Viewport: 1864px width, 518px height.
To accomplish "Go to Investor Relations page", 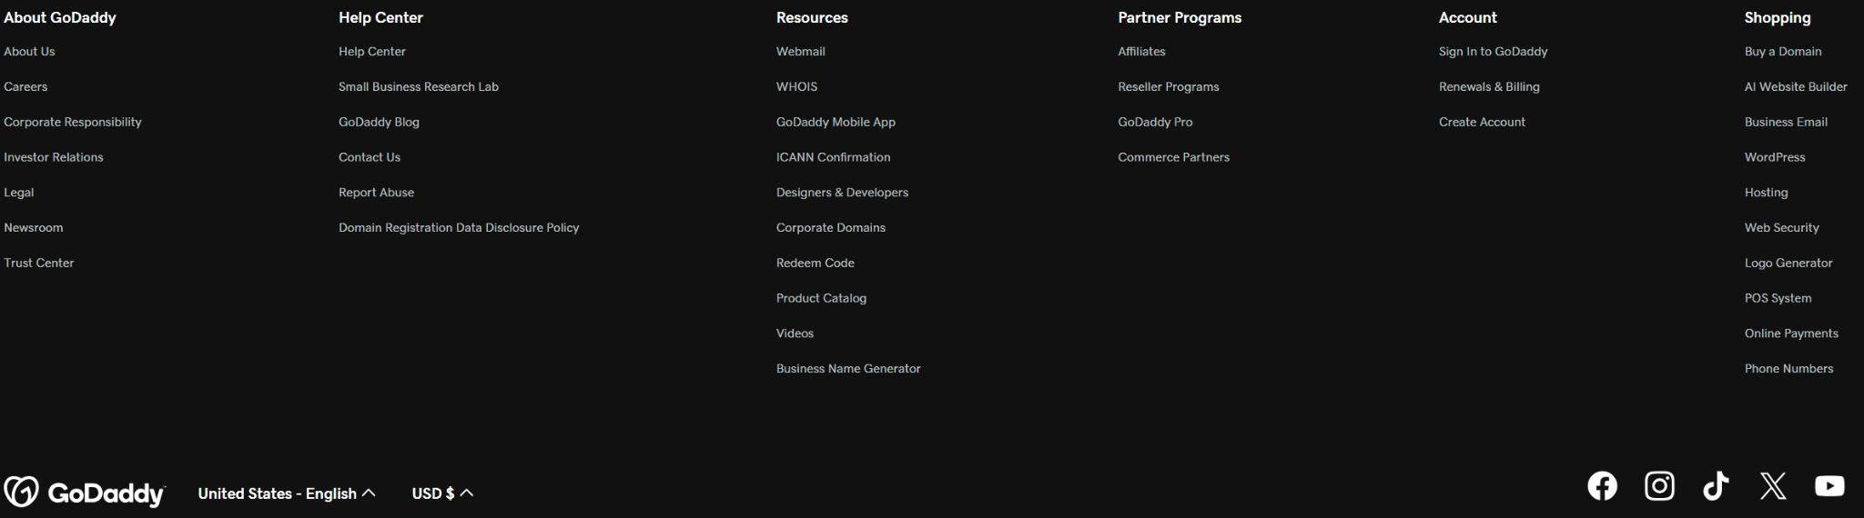I will coord(54,157).
